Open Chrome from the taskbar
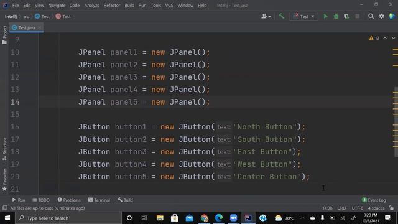Image resolution: width=398 pixels, height=224 pixels. 204,218
